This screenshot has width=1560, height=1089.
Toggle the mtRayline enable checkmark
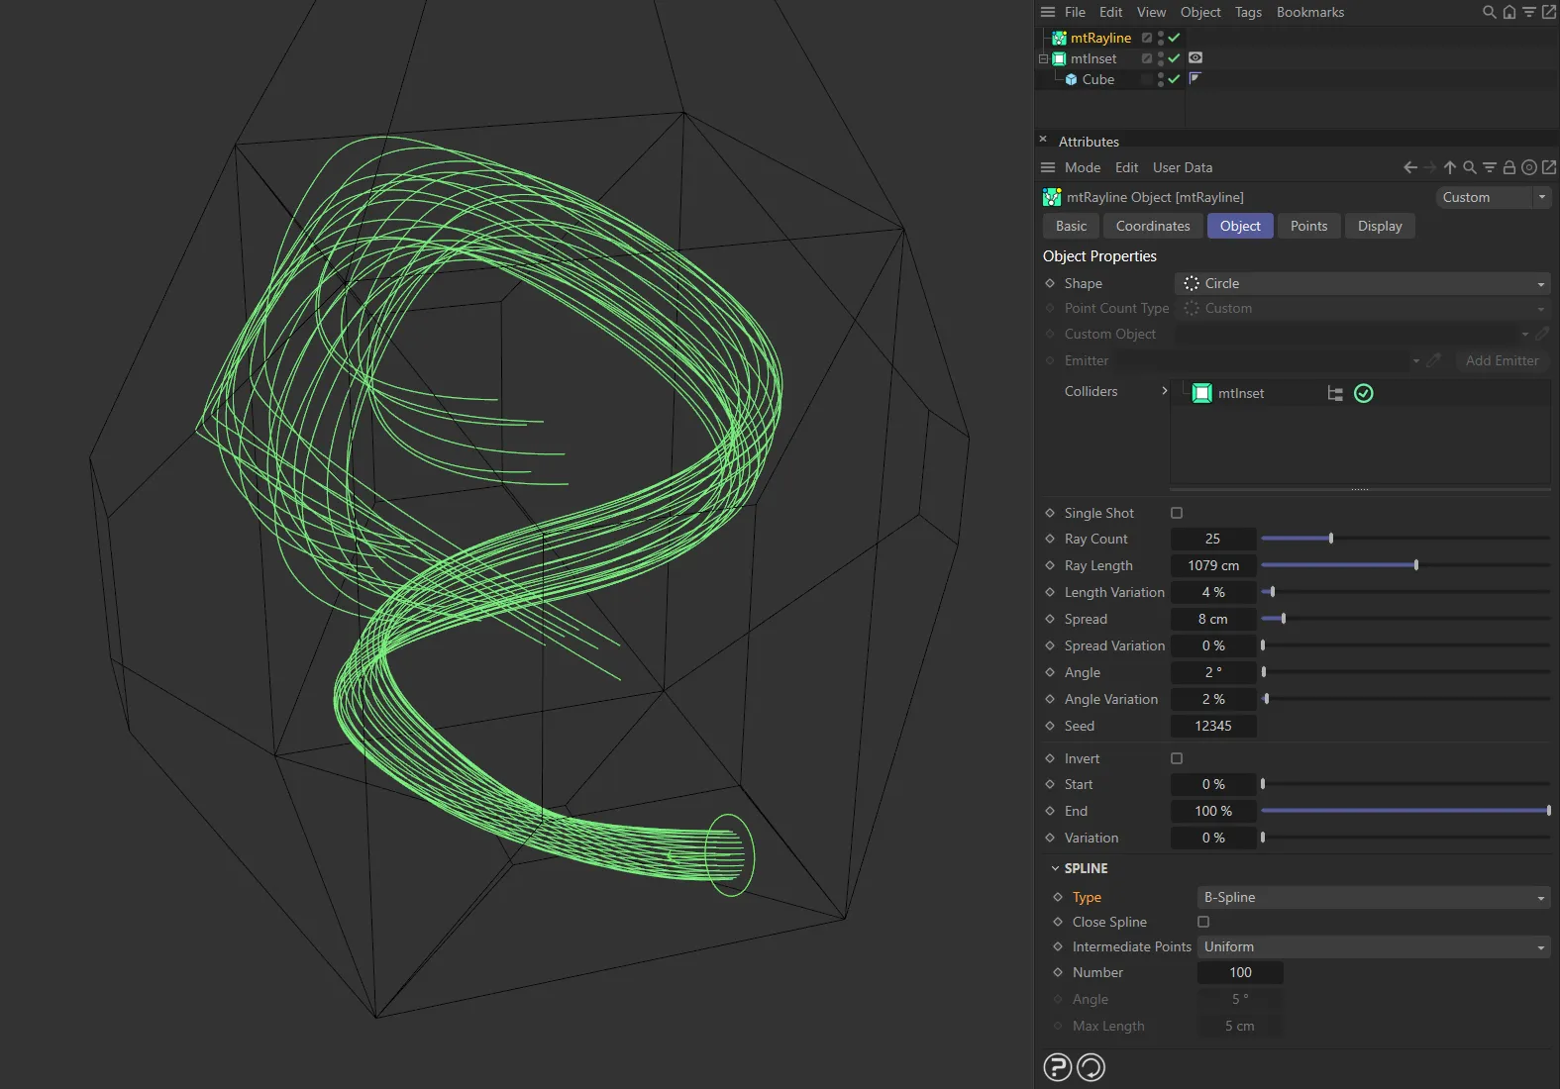click(1174, 38)
